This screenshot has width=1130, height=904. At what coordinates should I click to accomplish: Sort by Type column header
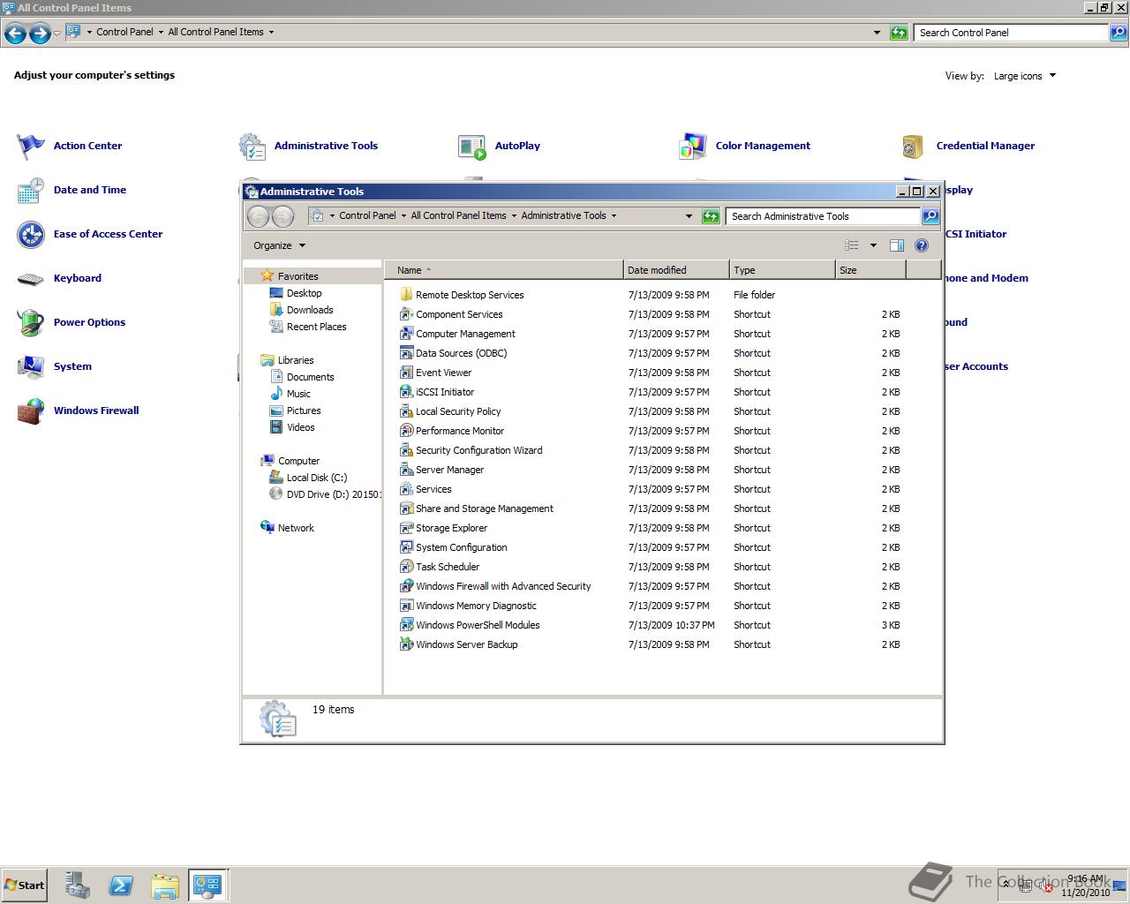782,270
